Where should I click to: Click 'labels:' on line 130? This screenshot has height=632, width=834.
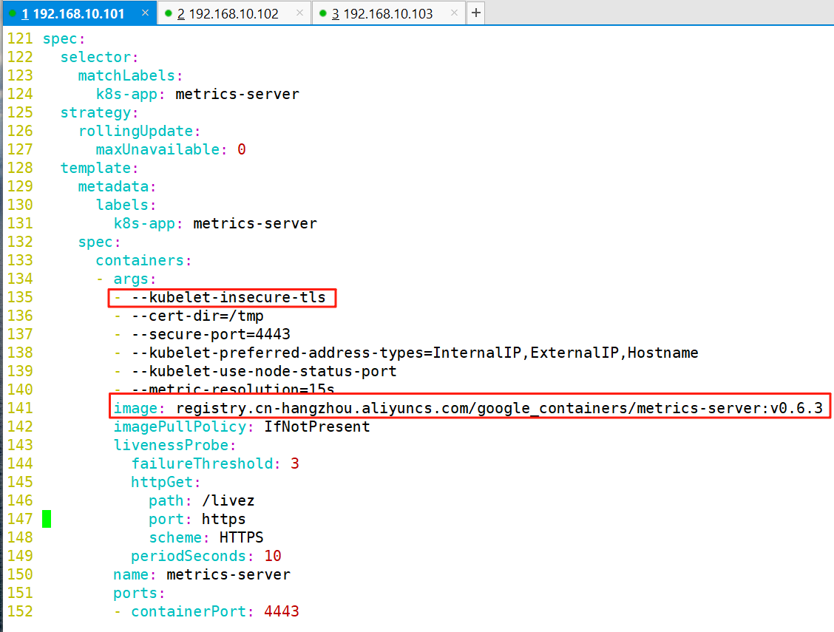click(126, 205)
